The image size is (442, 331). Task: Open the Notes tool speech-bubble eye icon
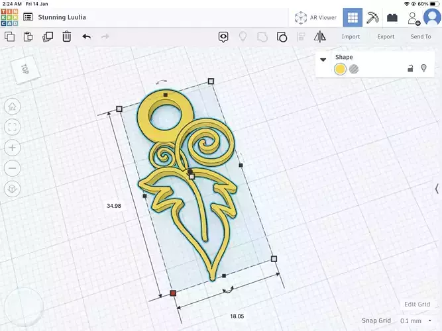(223, 37)
